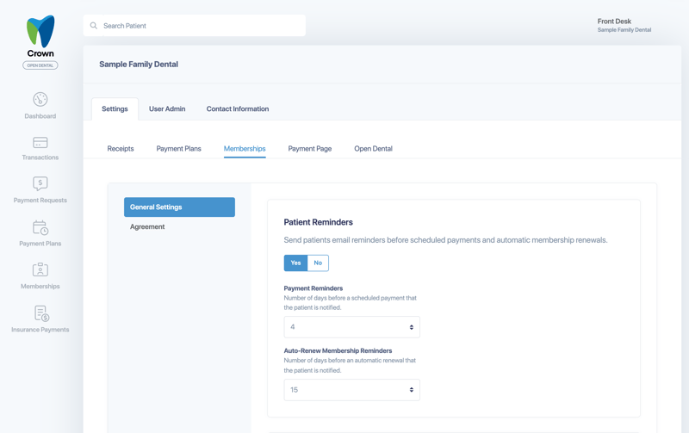This screenshot has width=689, height=433.
Task: Click the Insurance Payments sidebar label
Action: point(40,330)
